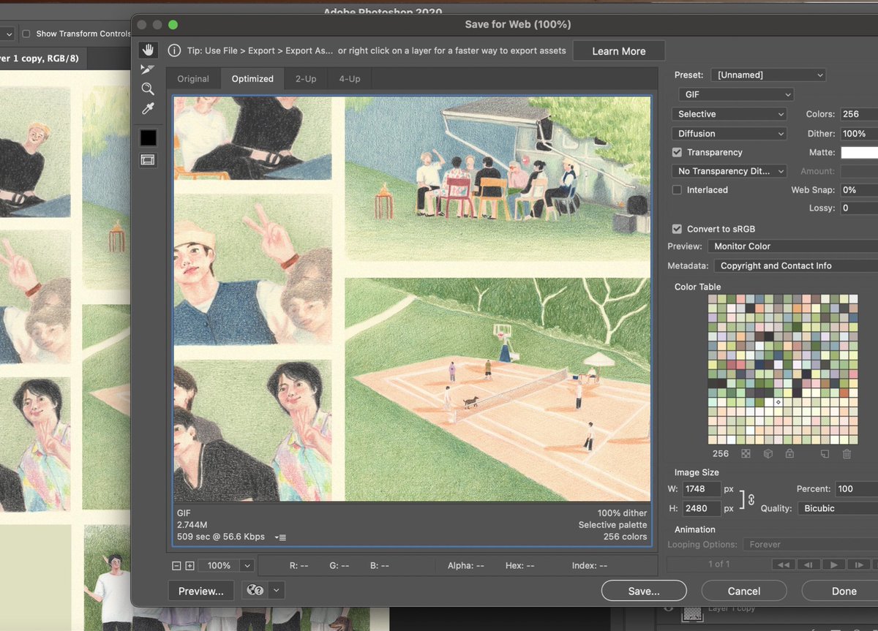878x631 pixels.
Task: Click the white Matte color swatch
Action: pyautogui.click(x=859, y=152)
